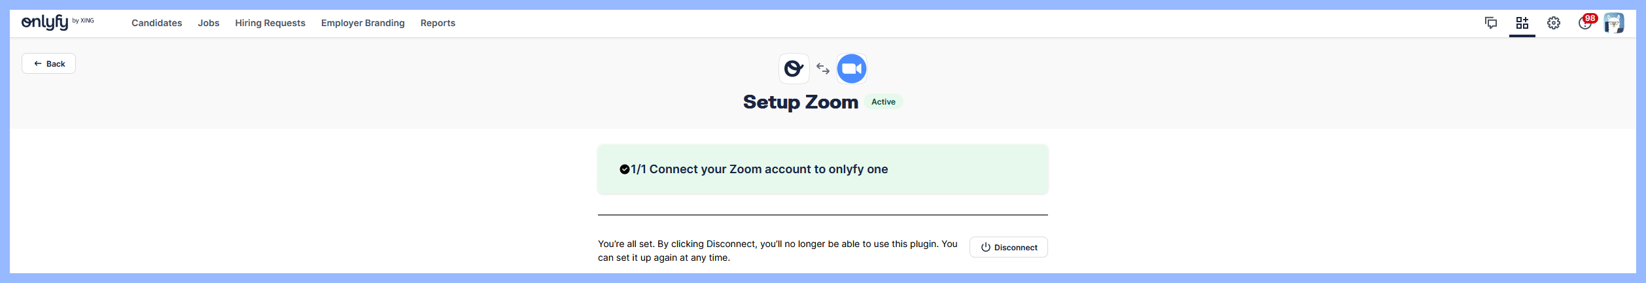Open the integrations apps grid icon
Image resolution: width=1646 pixels, height=283 pixels.
pyautogui.click(x=1522, y=23)
